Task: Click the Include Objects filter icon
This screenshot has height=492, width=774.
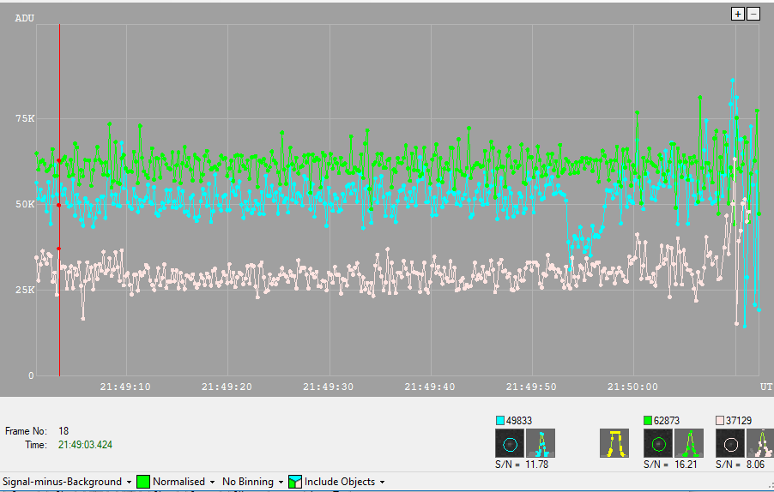Action: 295,482
